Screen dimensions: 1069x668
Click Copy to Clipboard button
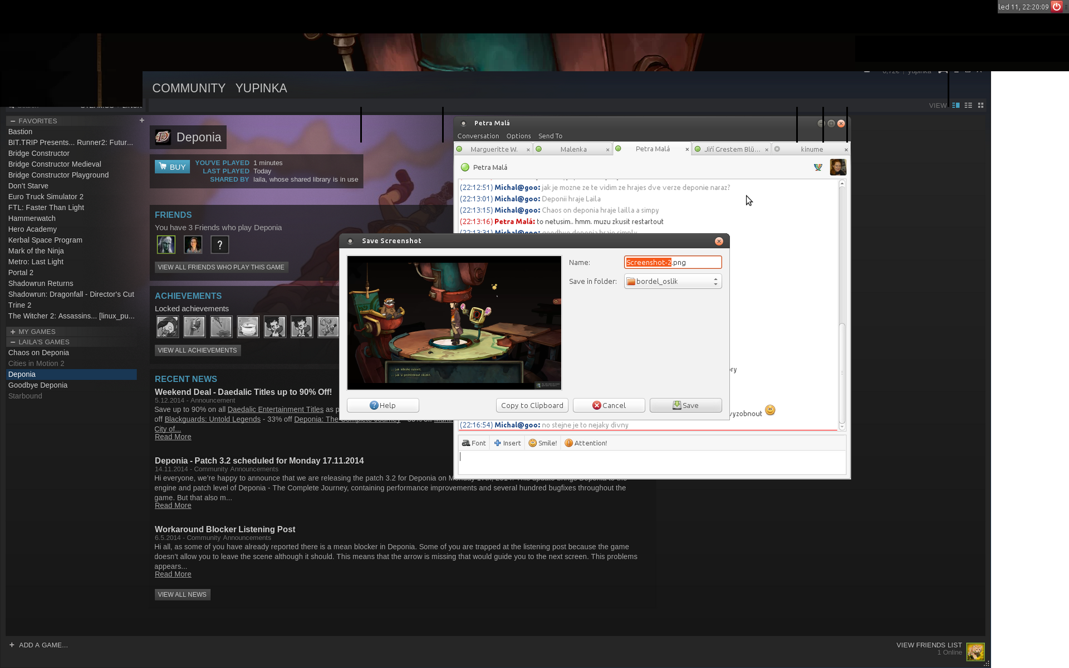pyautogui.click(x=532, y=405)
